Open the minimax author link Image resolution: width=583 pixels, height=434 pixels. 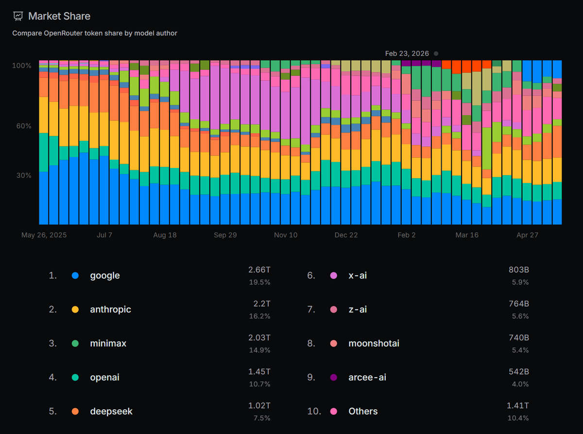[x=108, y=343]
